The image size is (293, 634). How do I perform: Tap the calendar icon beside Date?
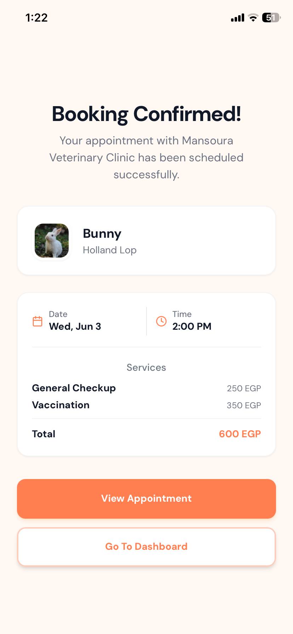click(x=38, y=321)
